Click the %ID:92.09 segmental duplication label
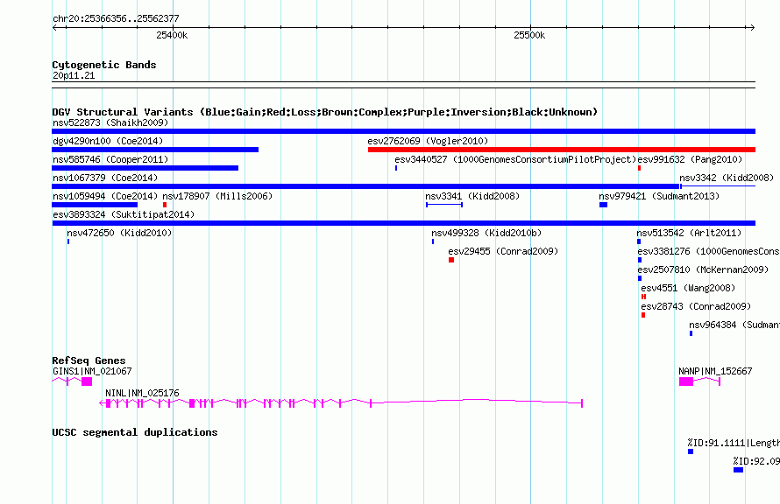The width and height of the screenshot is (780, 504). [x=756, y=461]
